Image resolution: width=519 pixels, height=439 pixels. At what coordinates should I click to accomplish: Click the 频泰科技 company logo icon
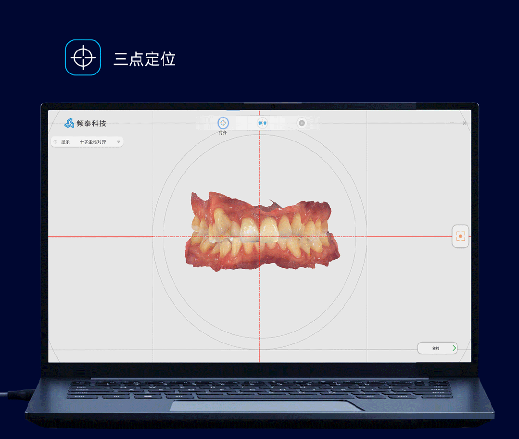click(x=70, y=123)
